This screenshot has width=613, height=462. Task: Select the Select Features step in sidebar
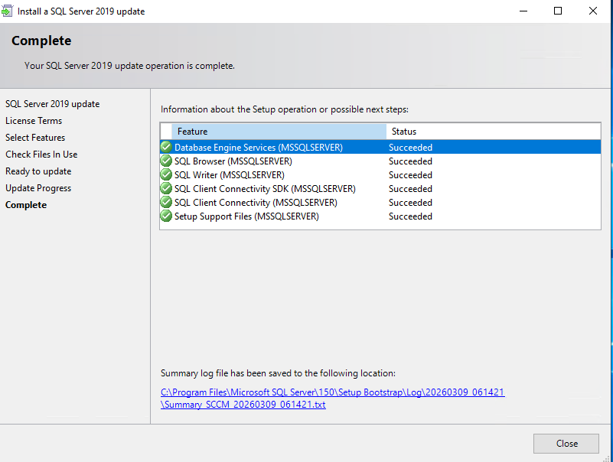click(35, 138)
